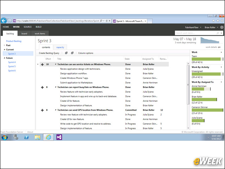Click the collapse all tree icon

click(72, 53)
